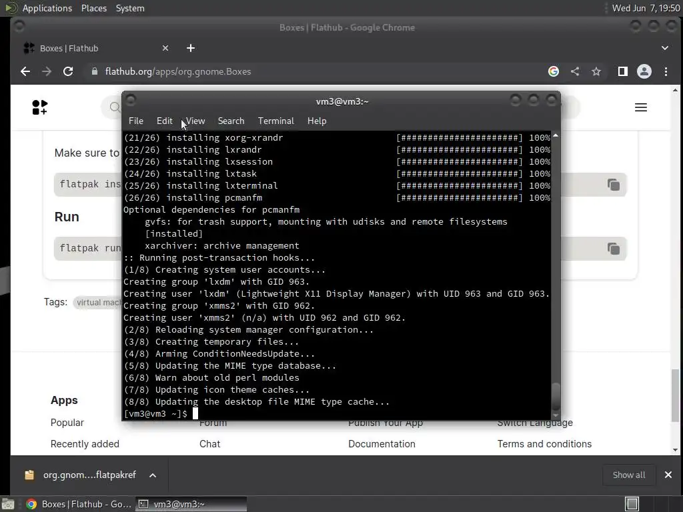Image resolution: width=683 pixels, height=512 pixels.
Task: Click the terminal window menu button
Action: [x=130, y=101]
